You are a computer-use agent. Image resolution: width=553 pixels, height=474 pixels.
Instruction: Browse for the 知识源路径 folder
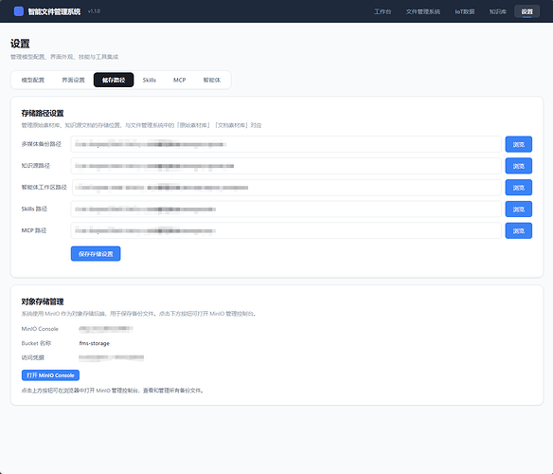(x=519, y=166)
